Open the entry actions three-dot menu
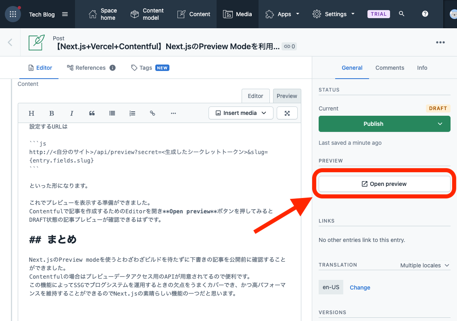457x321 pixels. coord(440,42)
